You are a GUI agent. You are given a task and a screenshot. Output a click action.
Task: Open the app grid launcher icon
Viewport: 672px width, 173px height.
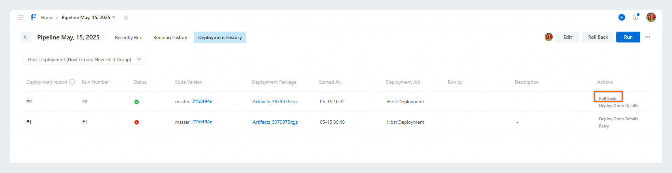[21, 18]
